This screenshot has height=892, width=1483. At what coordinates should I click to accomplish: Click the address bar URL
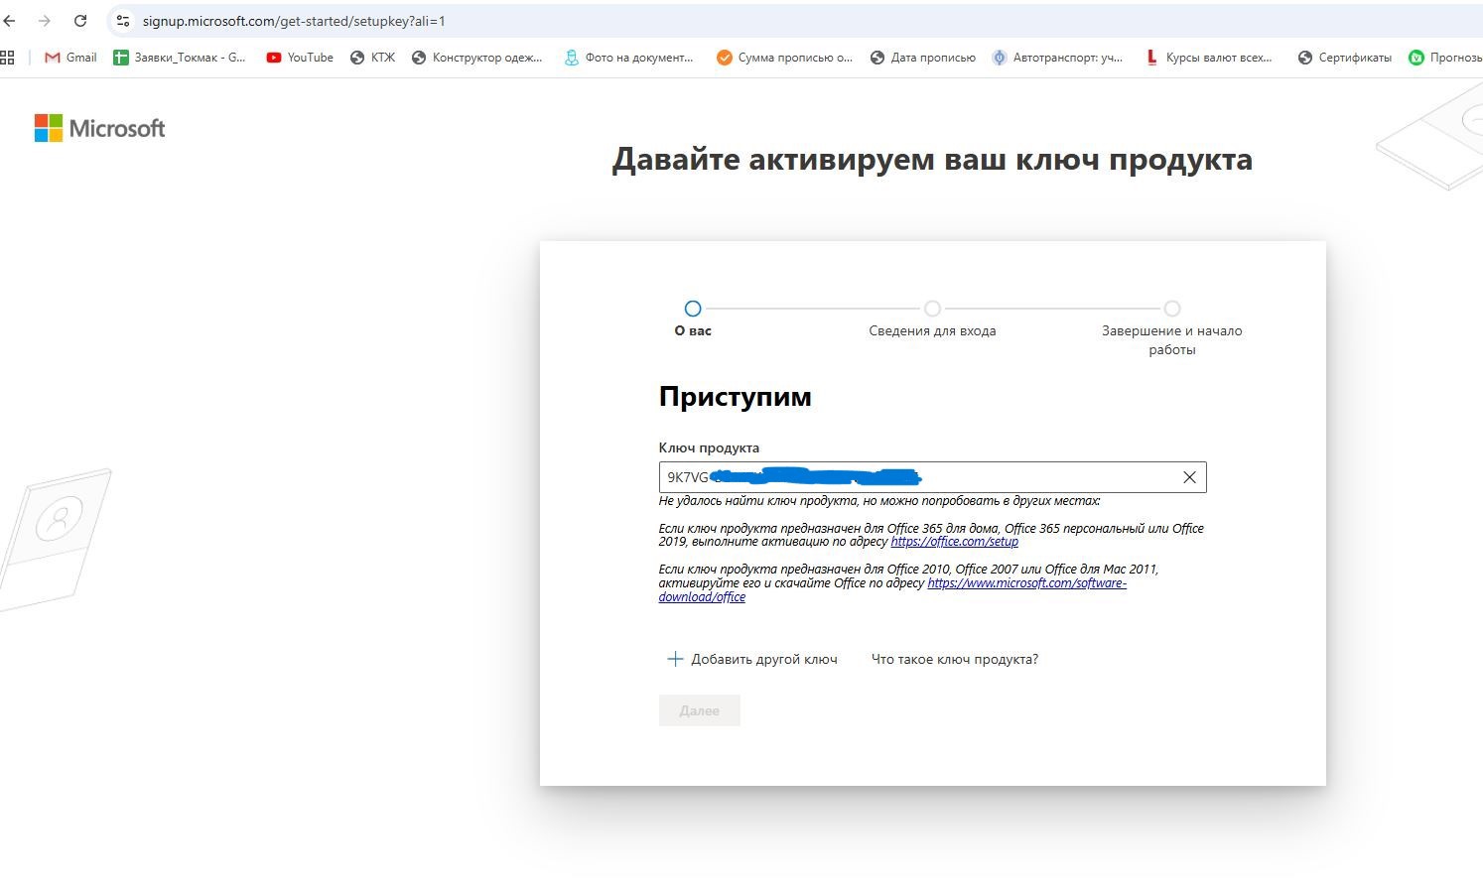click(x=294, y=21)
